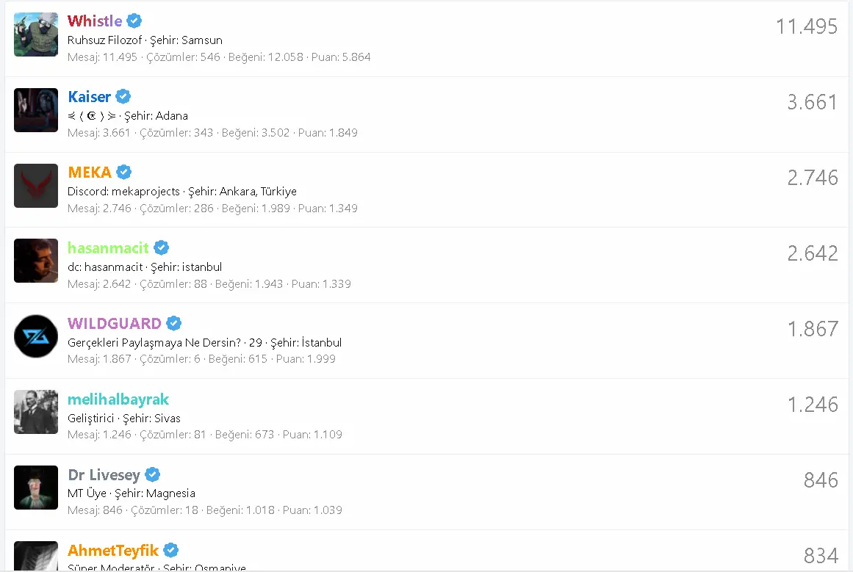Click Dr Livesey's verified badge icon
This screenshot has height=572, width=853.
coord(152,474)
